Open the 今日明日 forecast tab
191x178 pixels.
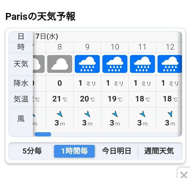[x=116, y=151]
